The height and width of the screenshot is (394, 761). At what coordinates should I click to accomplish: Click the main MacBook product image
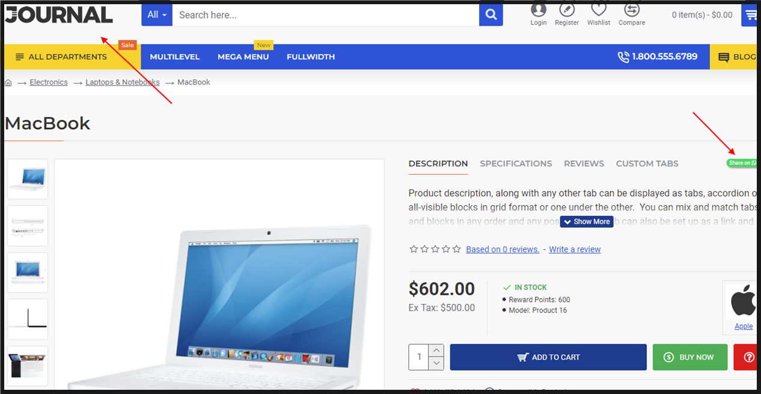[x=219, y=275]
